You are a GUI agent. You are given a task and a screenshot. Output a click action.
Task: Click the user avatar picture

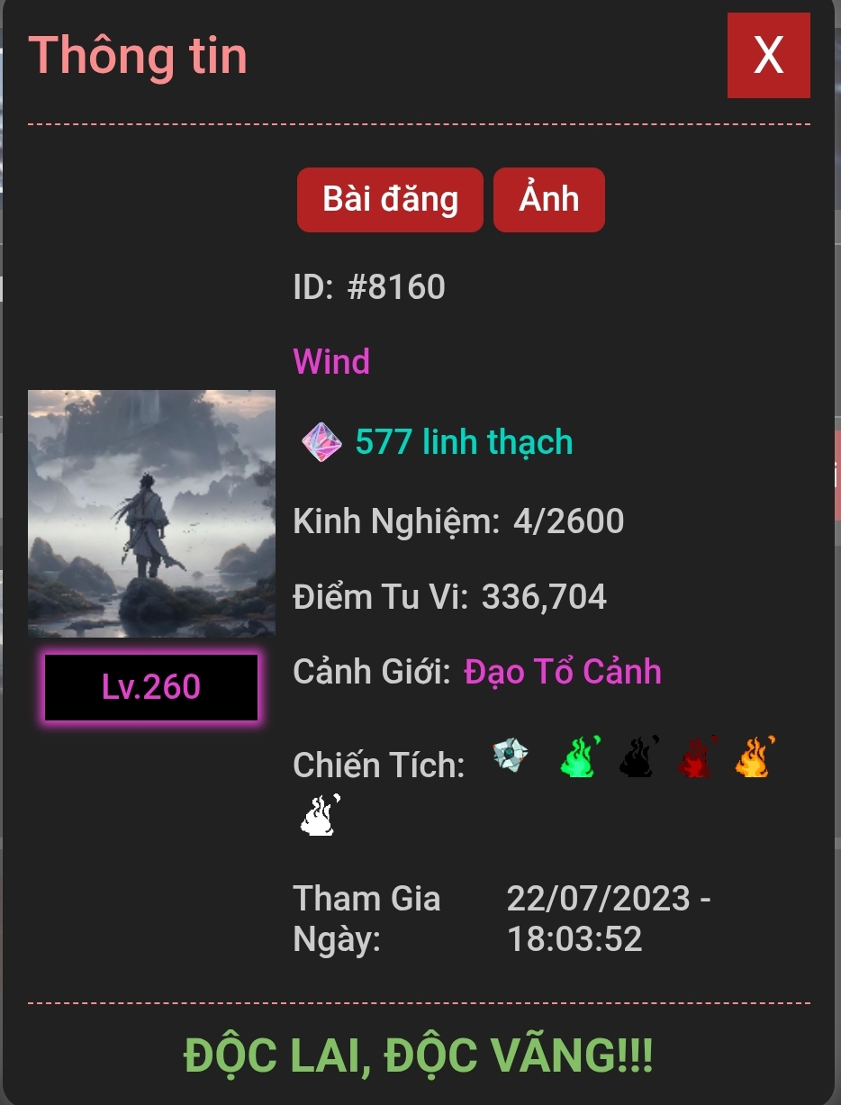tap(151, 513)
